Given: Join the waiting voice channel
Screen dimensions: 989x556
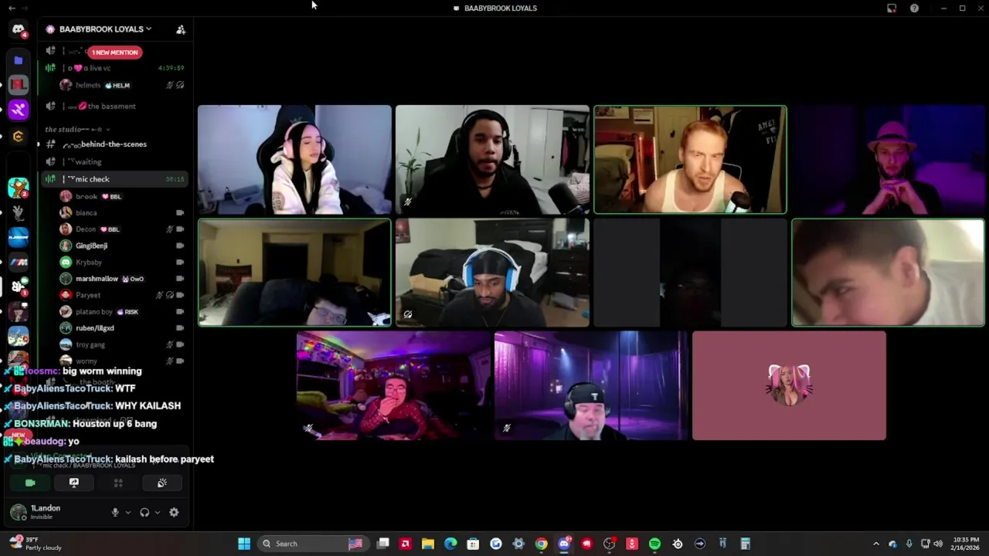Looking at the screenshot, I should tap(116, 162).
